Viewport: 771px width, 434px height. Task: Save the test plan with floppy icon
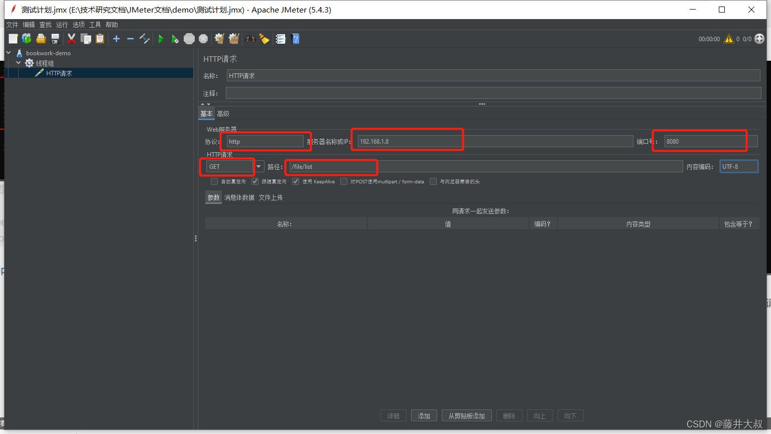point(55,39)
